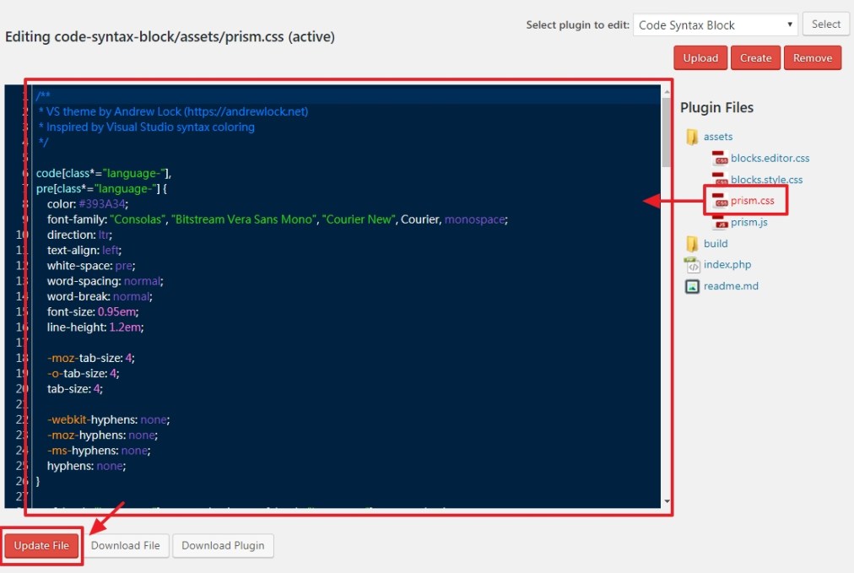Viewport: 854px width, 573px height.
Task: Click the 'white-space: pre;' code line
Action: pos(91,265)
